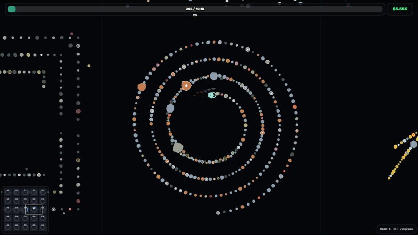Viewport: 418px width, 235px height.
Task: Click the green filled portion of progress bar
Action: tap(12, 9)
